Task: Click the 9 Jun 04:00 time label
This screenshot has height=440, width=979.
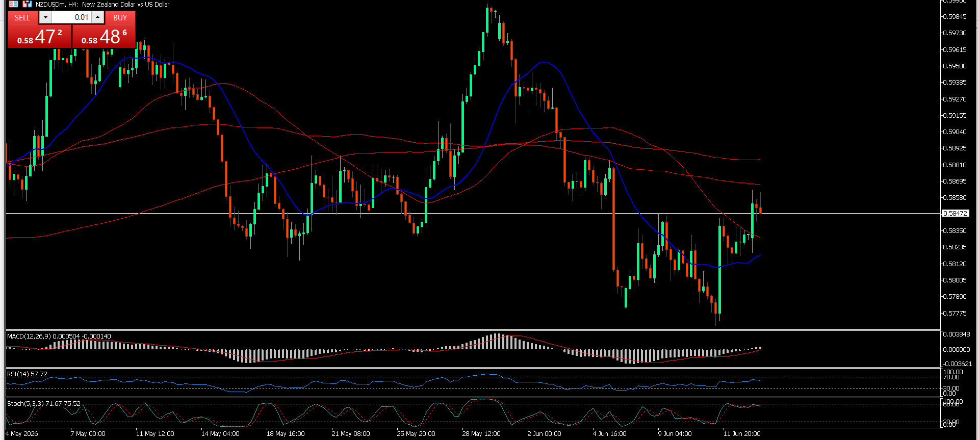Action: (675, 434)
